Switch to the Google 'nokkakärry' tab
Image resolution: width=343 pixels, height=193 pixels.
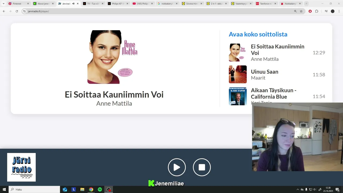coord(167,4)
